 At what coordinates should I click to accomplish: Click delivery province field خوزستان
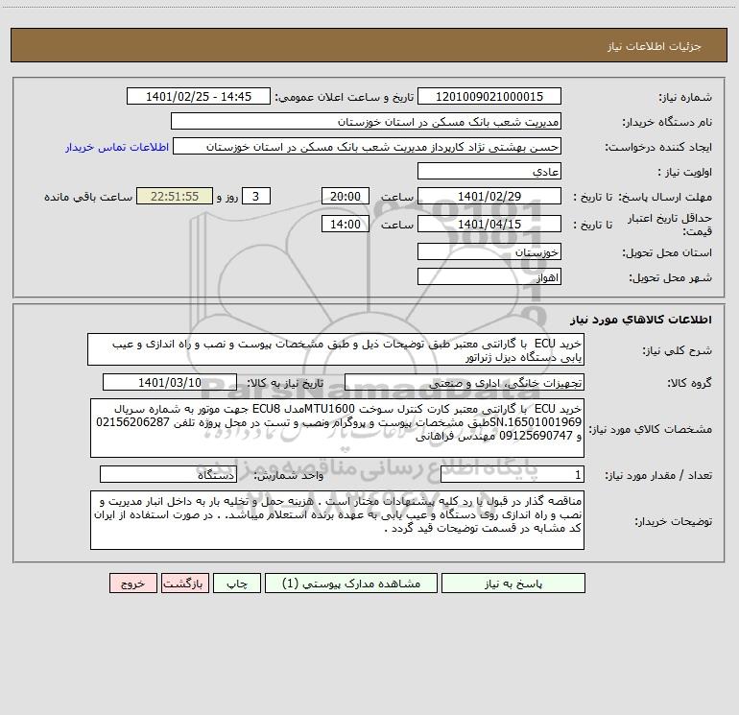pos(489,251)
